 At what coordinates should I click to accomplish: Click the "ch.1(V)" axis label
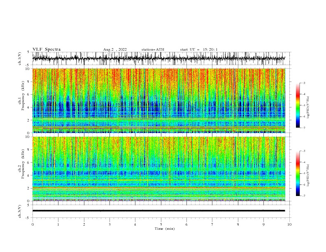point(20,58)
